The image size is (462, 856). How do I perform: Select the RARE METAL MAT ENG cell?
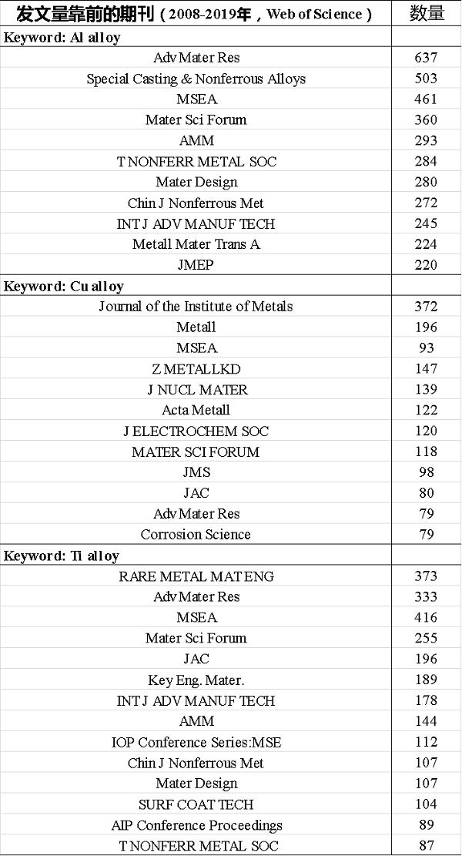(196, 576)
